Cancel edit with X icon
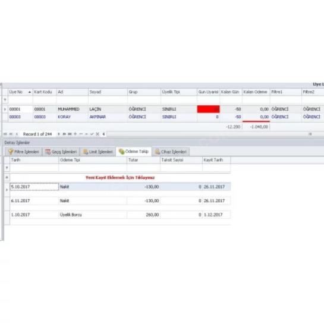Screen dimensions: 324x324 point(97,134)
